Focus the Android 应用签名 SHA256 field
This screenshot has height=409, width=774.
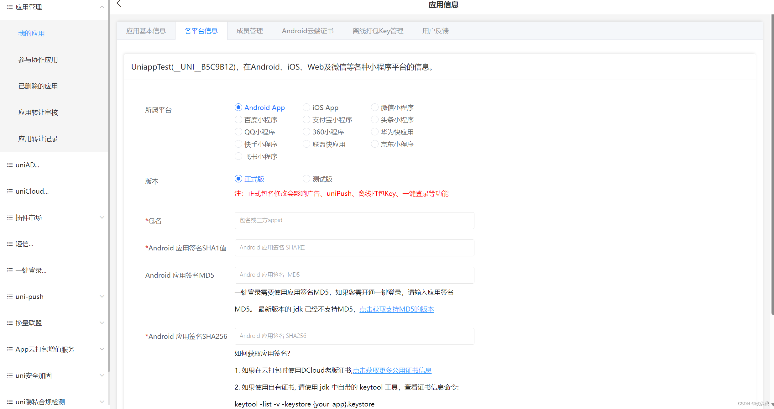click(x=354, y=336)
